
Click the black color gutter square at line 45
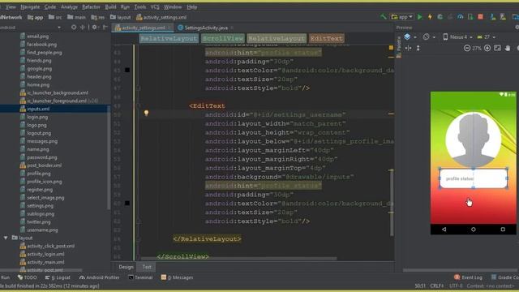tap(127, 71)
